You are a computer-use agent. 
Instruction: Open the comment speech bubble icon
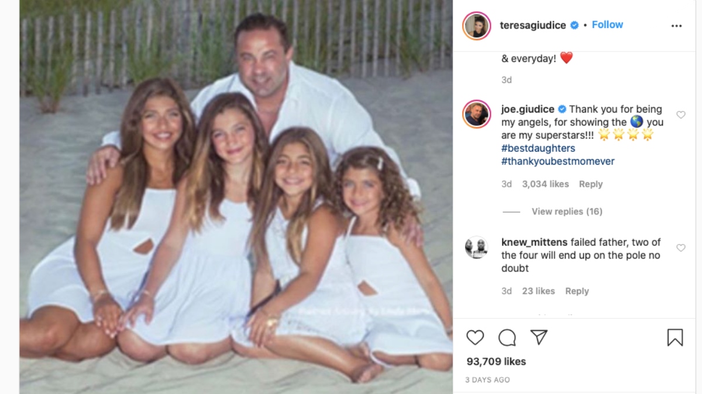click(x=507, y=337)
